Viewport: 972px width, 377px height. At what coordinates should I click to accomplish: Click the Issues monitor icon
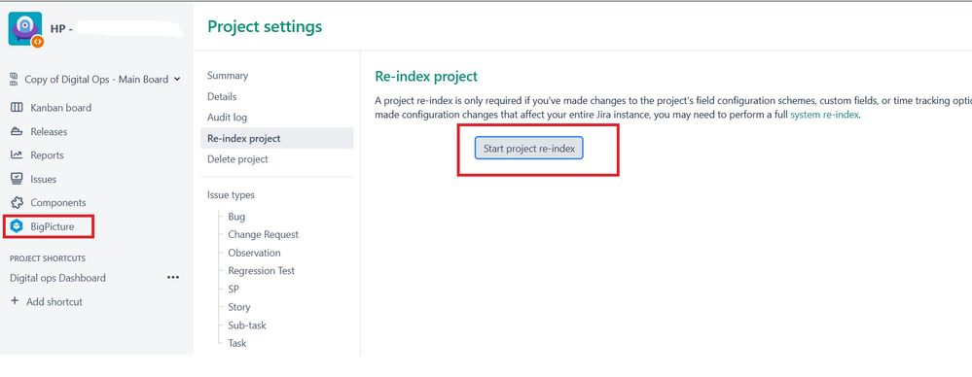tap(17, 179)
